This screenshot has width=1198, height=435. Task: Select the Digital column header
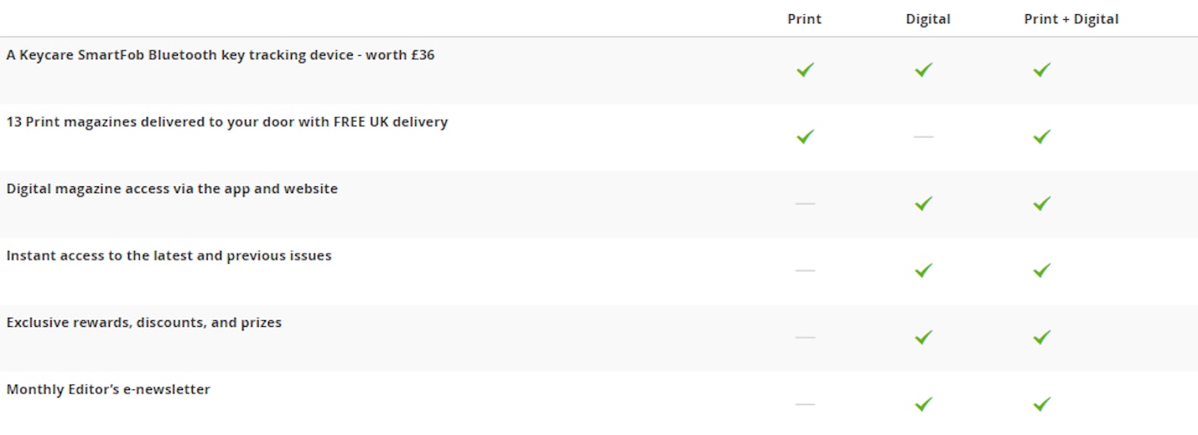(x=928, y=19)
